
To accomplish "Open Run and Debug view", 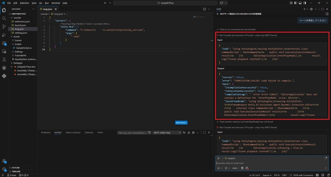I will point(4,35).
